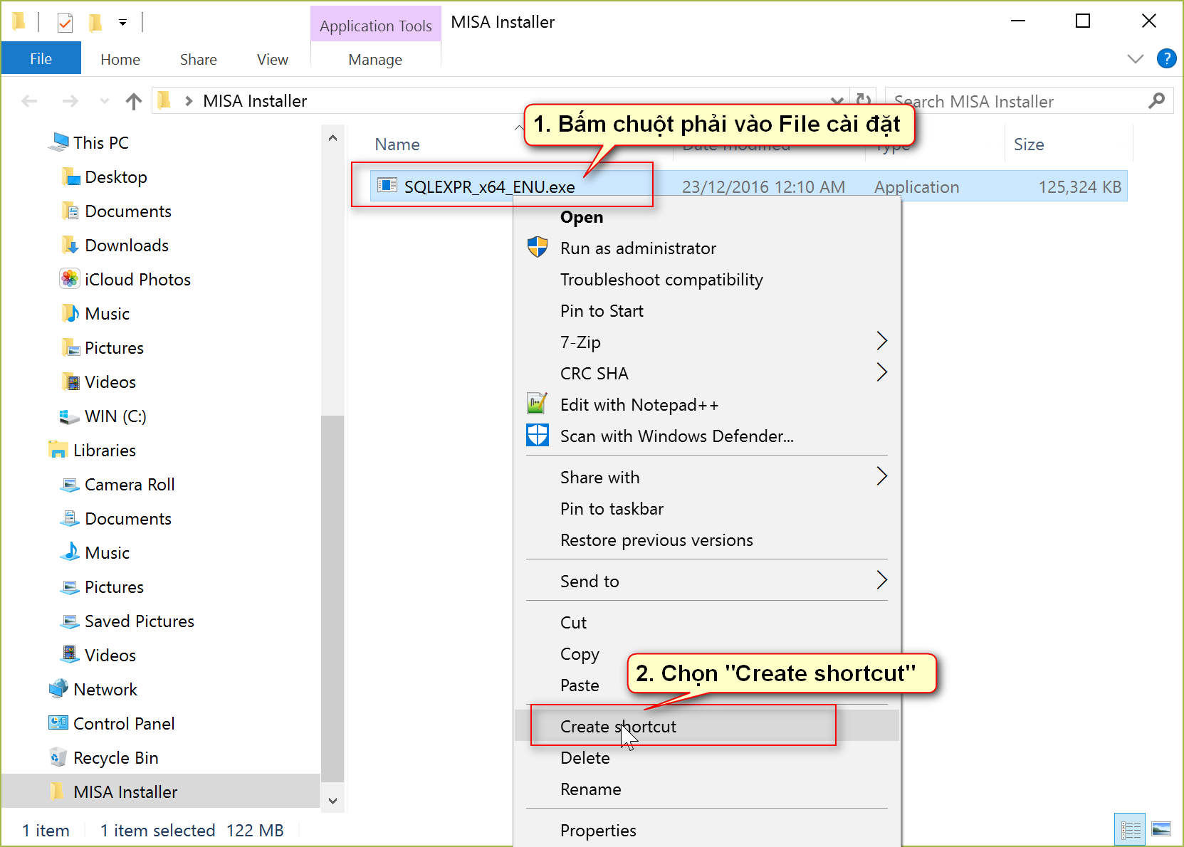
Task: Click the Recycle Bin icon in the sidebar
Action: pyautogui.click(x=58, y=757)
